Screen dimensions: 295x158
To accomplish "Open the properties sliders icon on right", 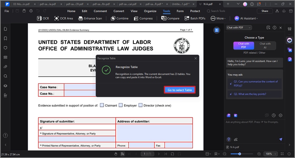I will (289, 29).
